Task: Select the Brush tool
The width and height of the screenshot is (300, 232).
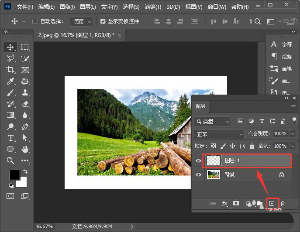Action: tap(10, 93)
